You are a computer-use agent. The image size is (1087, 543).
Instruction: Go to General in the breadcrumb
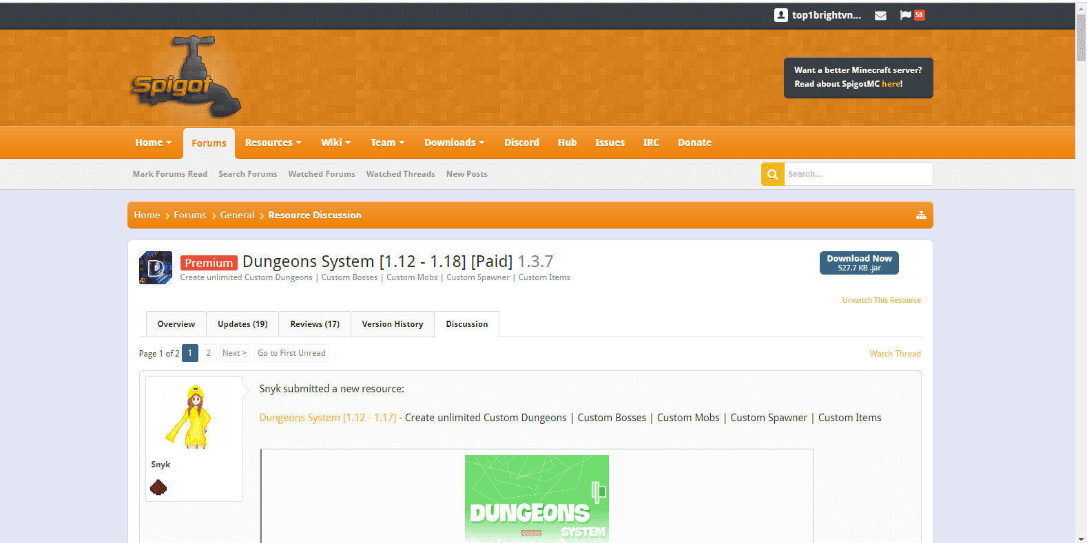[x=238, y=215]
